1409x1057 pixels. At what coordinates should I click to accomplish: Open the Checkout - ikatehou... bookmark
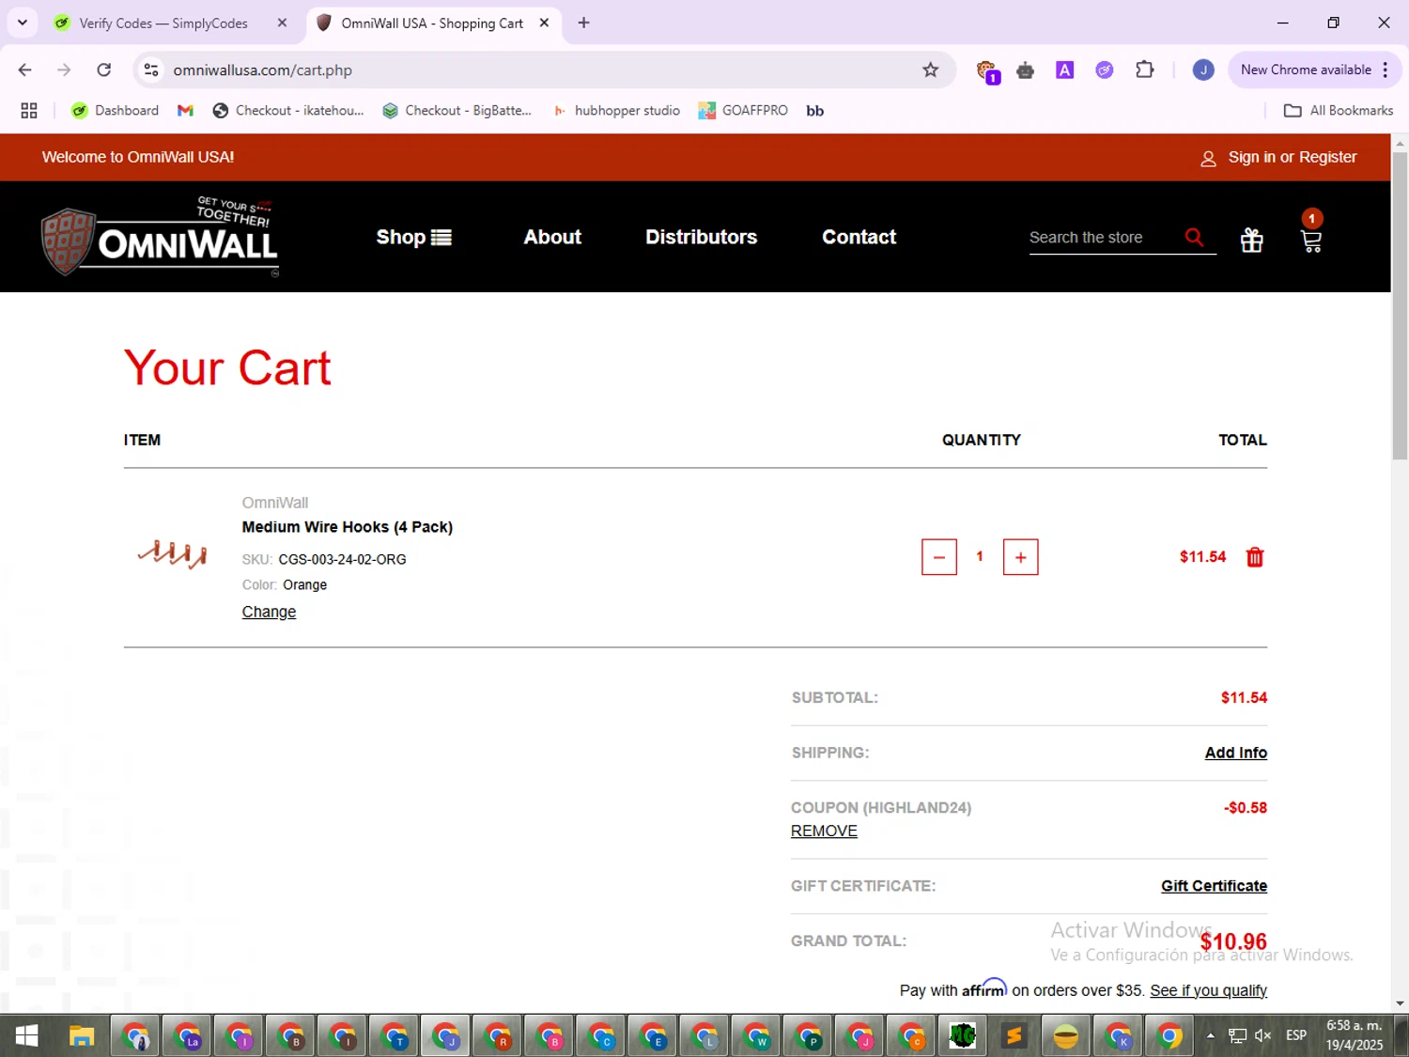[288, 111]
